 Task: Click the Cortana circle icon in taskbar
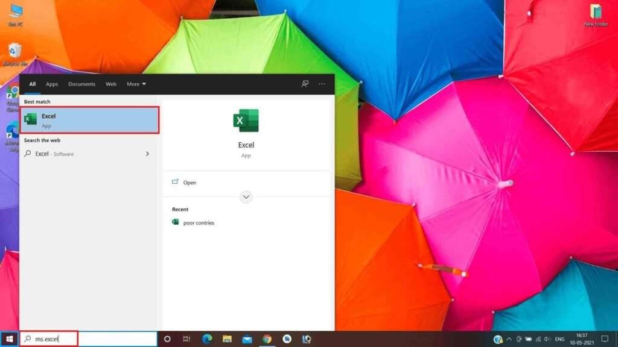pos(167,339)
